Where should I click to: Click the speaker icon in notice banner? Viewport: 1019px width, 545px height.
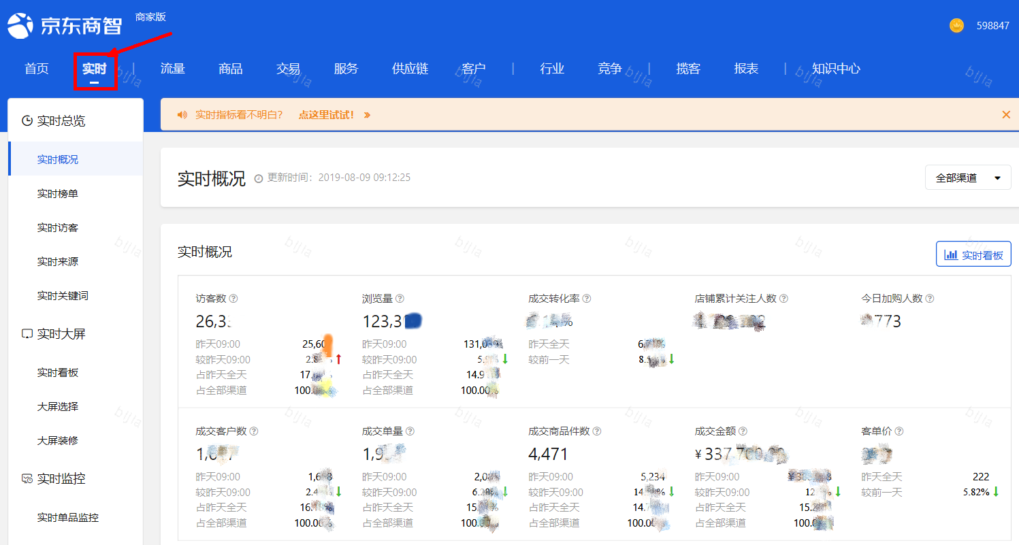[182, 115]
